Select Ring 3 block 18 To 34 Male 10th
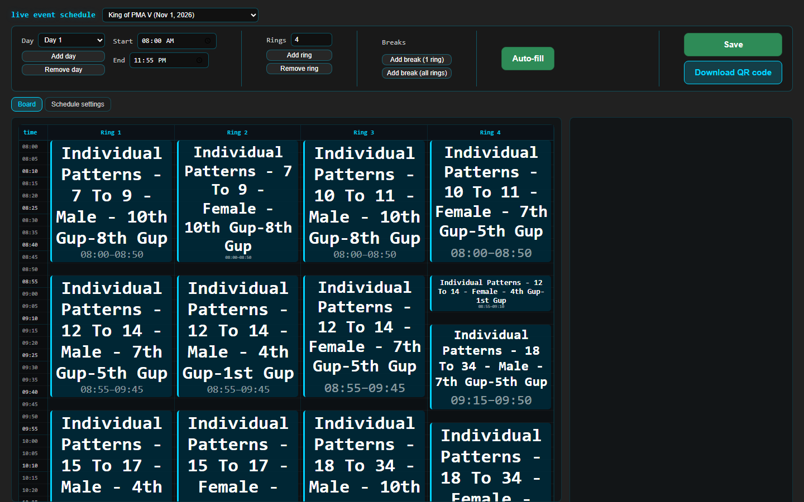Image resolution: width=804 pixels, height=502 pixels. click(364, 456)
